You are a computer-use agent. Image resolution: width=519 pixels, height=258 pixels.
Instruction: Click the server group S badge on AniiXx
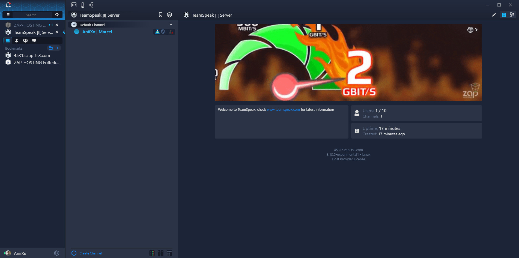click(x=171, y=32)
